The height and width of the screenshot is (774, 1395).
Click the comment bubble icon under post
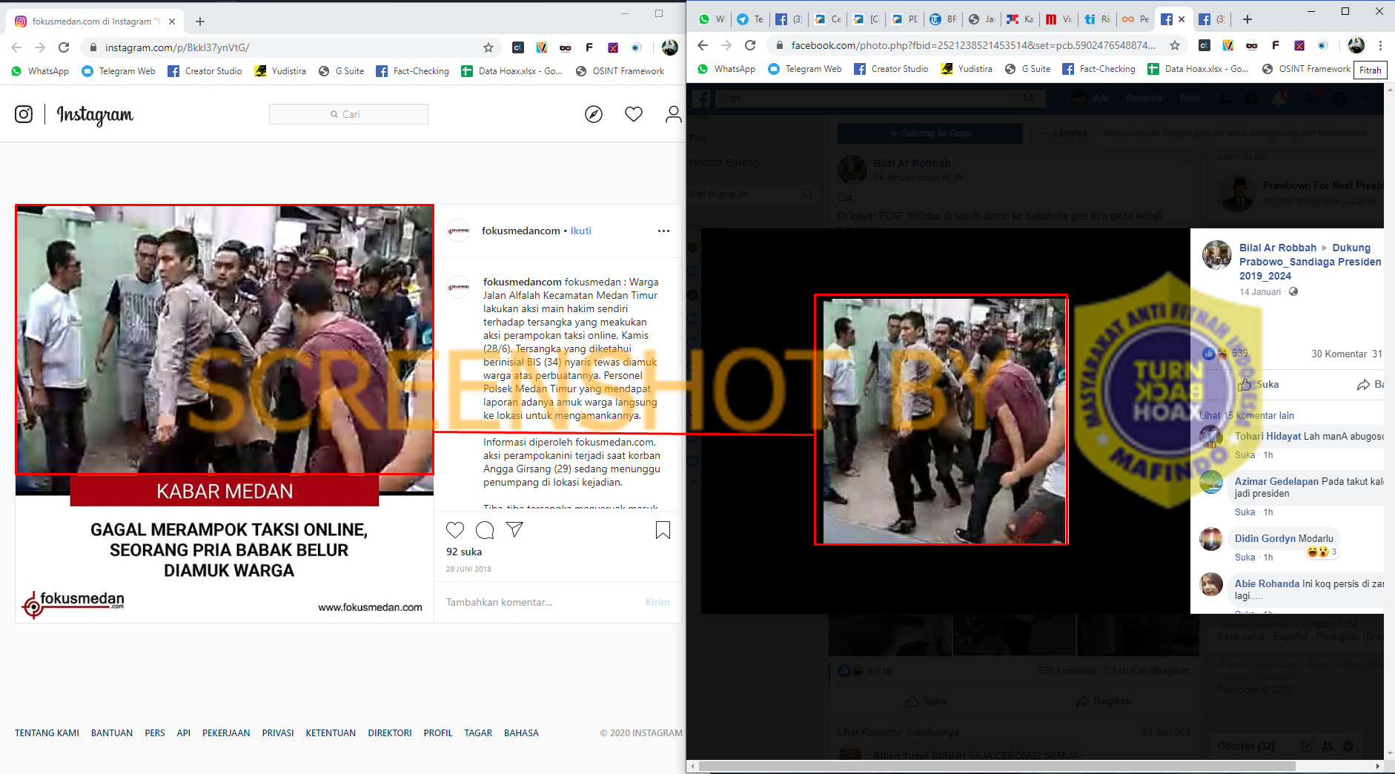485,529
